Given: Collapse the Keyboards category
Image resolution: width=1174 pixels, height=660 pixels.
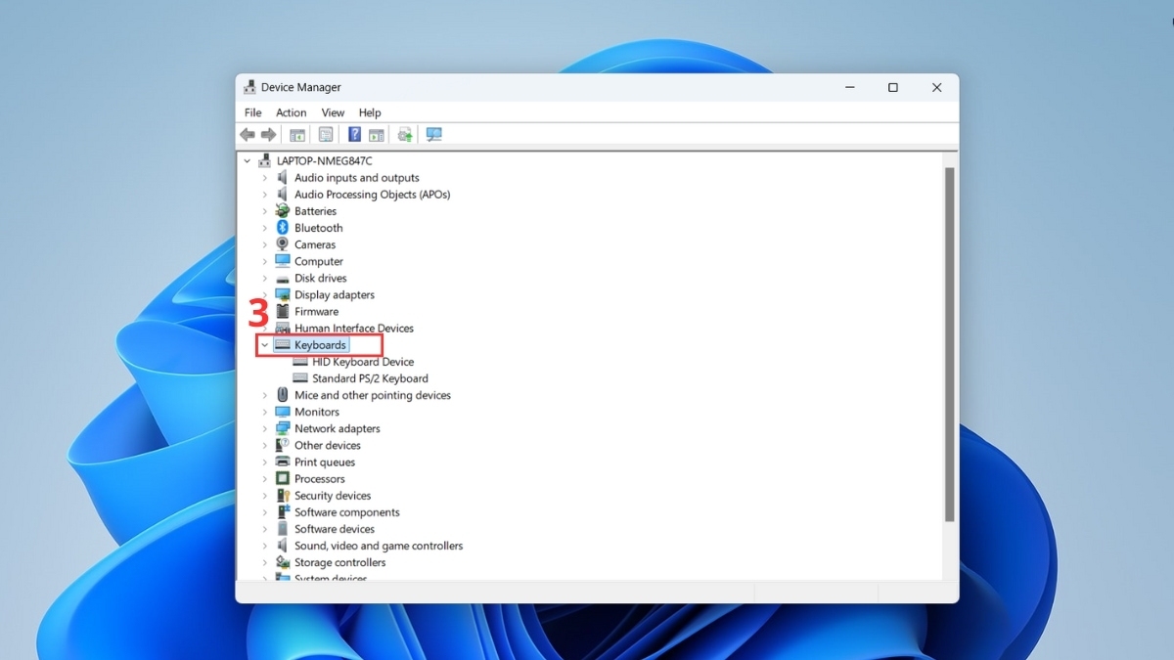Looking at the screenshot, I should [263, 344].
